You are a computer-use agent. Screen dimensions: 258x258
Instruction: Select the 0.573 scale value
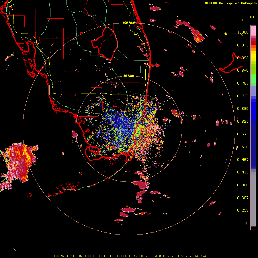(x=243, y=134)
